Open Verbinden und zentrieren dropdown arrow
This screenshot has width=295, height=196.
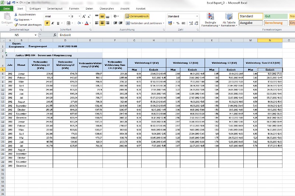tap(163, 23)
